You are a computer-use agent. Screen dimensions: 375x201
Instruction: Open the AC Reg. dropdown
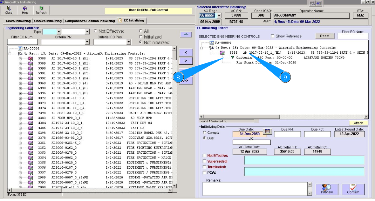(x=219, y=16)
